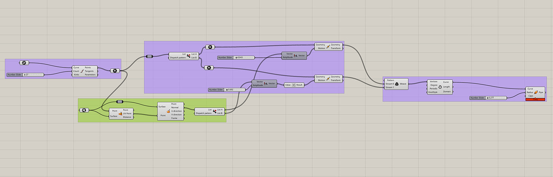Click Surface Closest Point icon beside UV Point
This screenshot has height=177, width=553.
pyautogui.click(x=120, y=113)
